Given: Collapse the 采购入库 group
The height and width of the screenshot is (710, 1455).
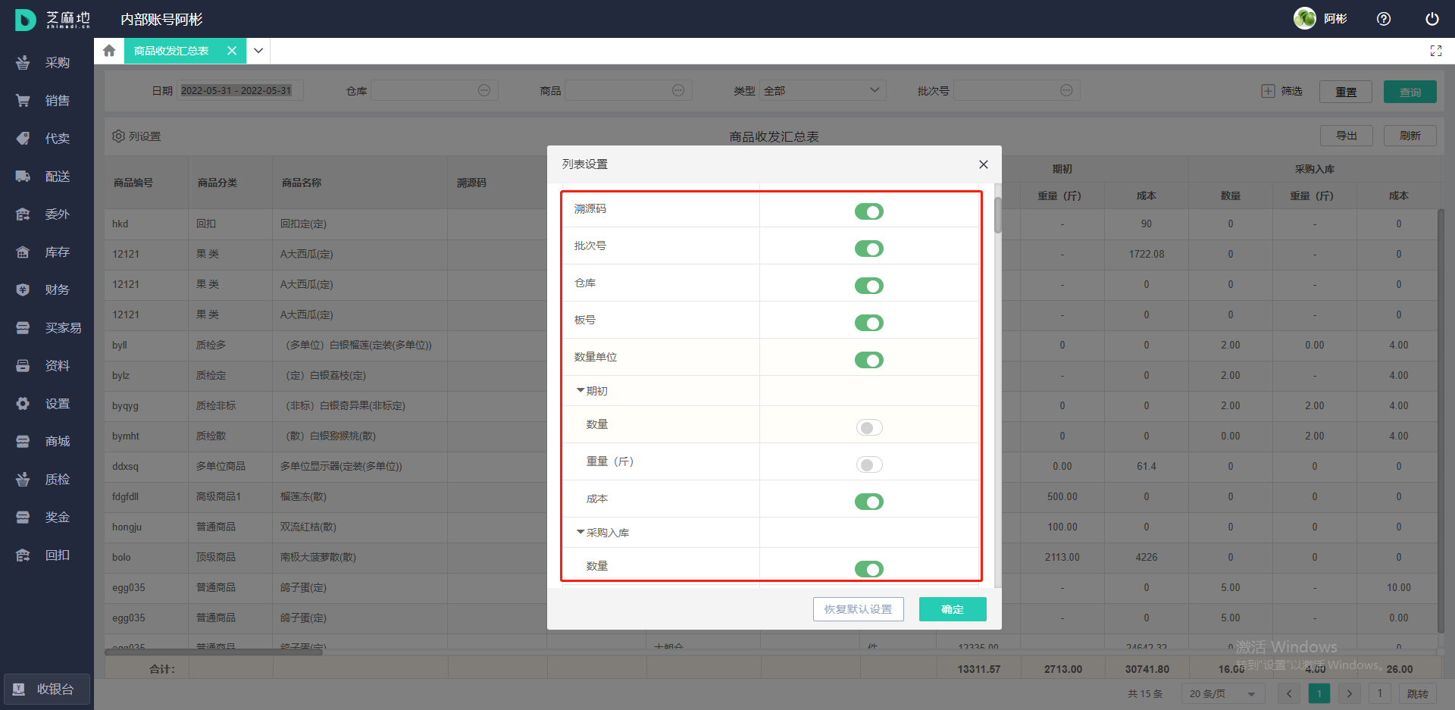Looking at the screenshot, I should pos(580,533).
